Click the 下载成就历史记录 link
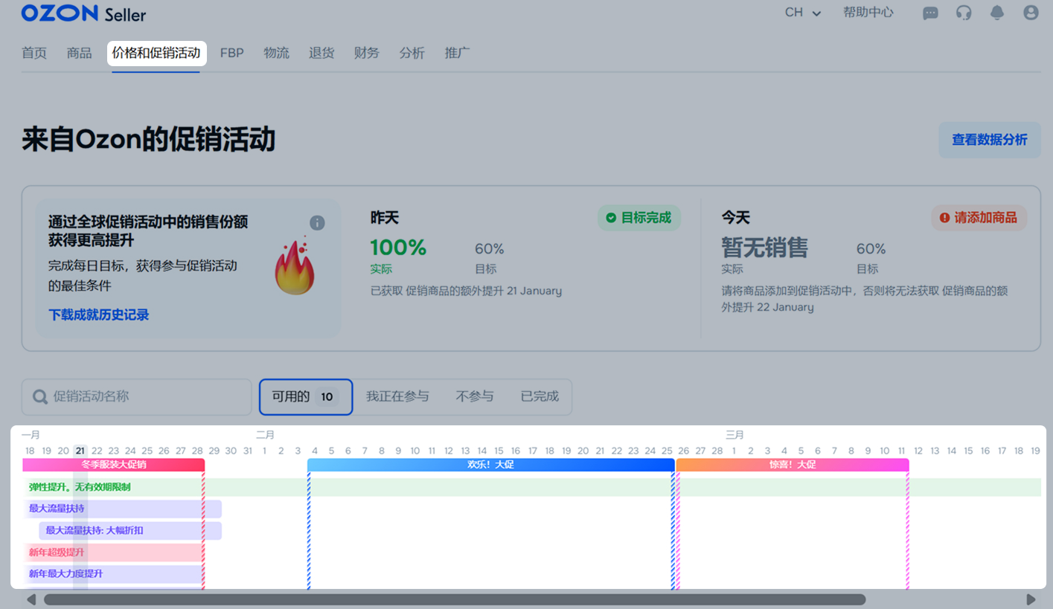The width and height of the screenshot is (1053, 609). coord(99,315)
